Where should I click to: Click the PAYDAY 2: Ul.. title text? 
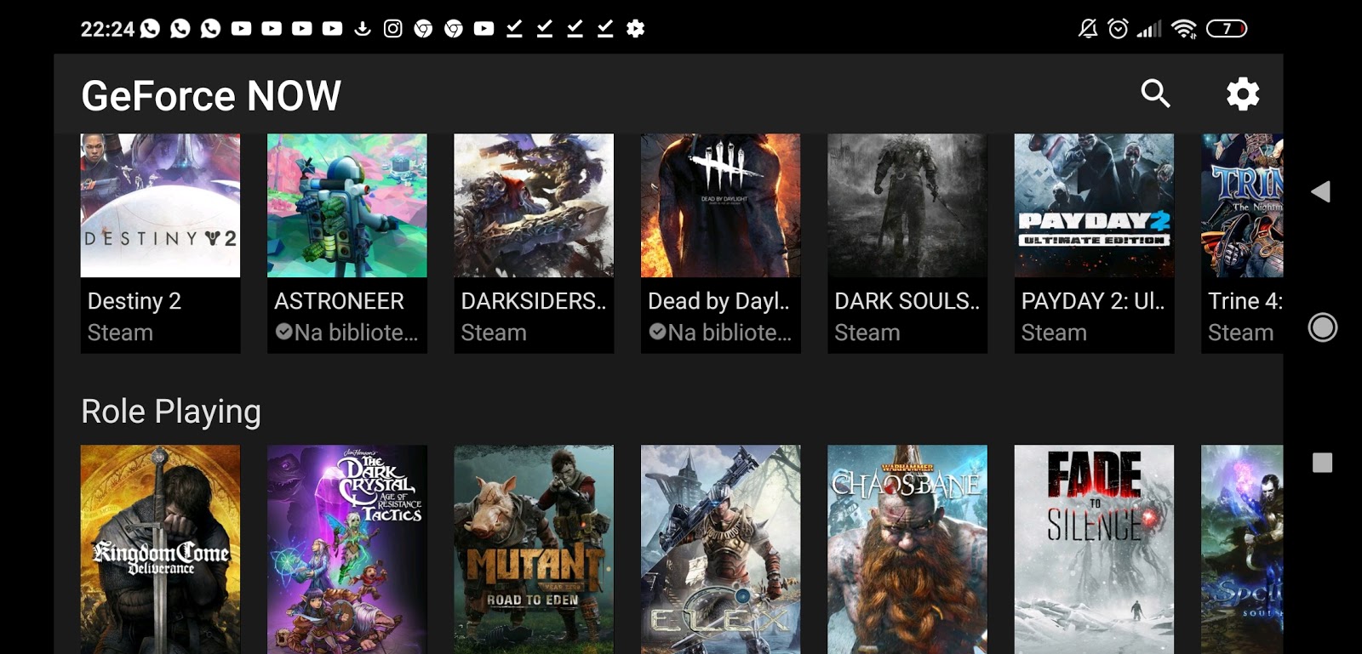pos(1093,301)
